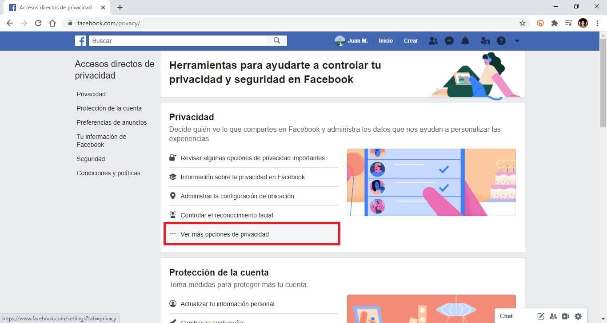Select Protección de la cuenta in sidebar
This screenshot has width=607, height=323.
[109, 108]
